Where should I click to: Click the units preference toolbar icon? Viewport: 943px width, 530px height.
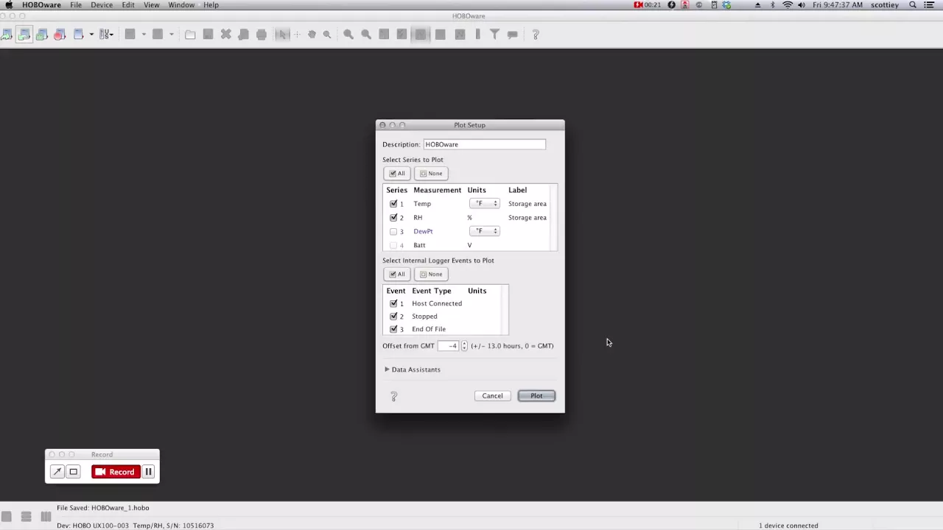point(105,34)
